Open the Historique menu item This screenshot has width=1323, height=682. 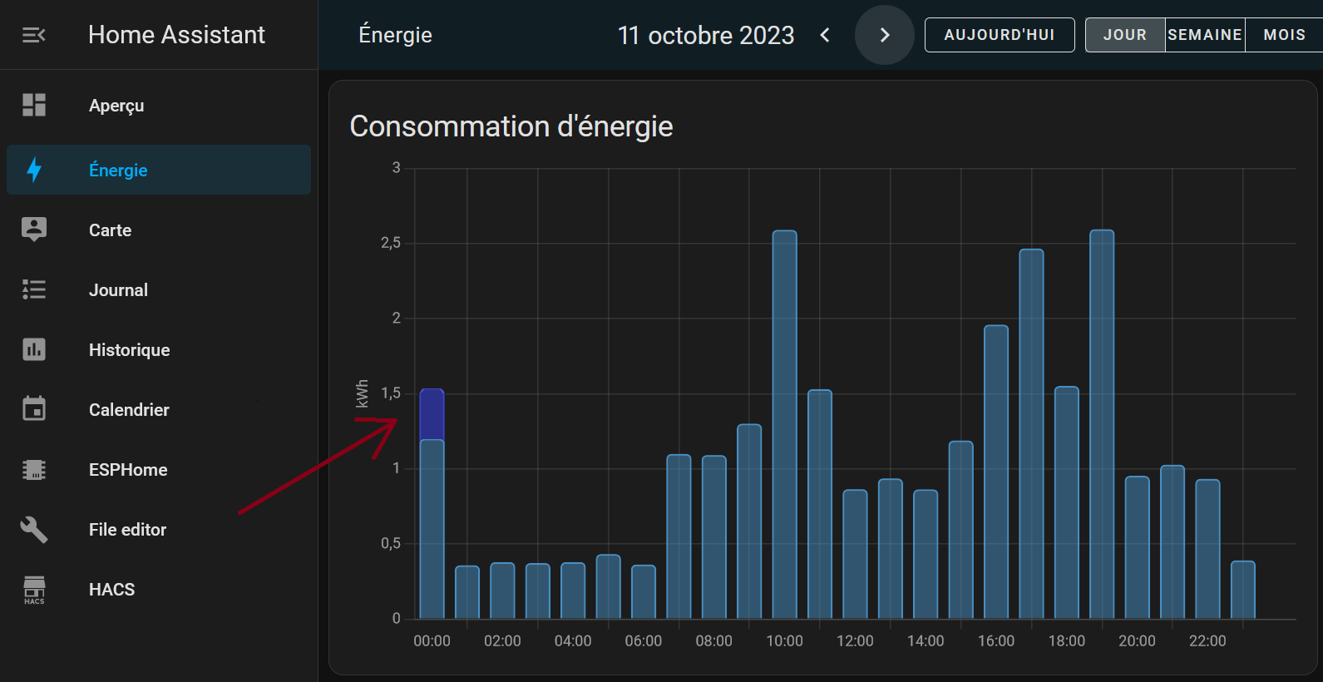pos(129,350)
